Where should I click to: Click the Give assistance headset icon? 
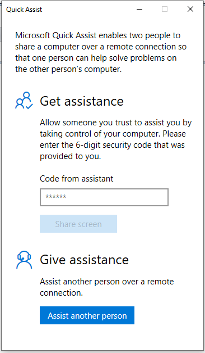click(24, 260)
